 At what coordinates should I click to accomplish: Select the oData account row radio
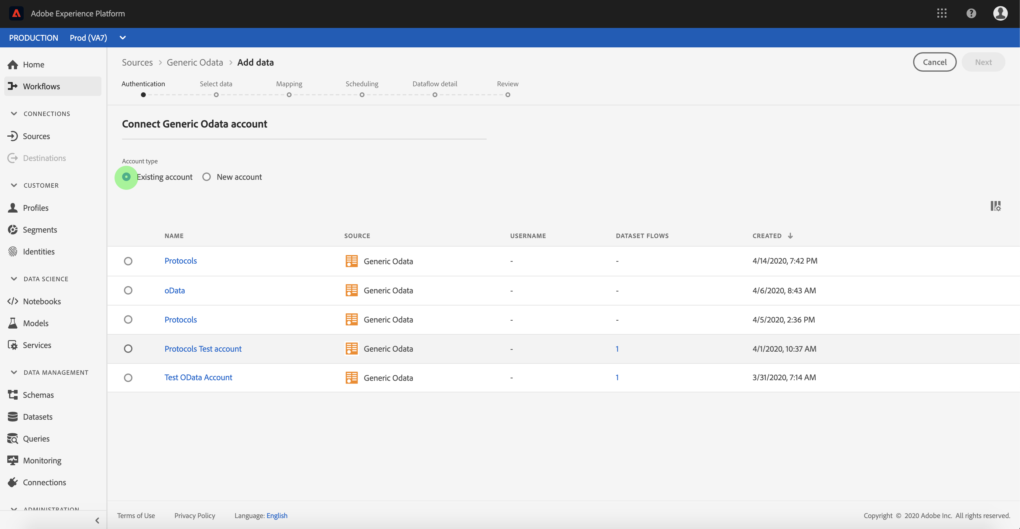pos(128,291)
